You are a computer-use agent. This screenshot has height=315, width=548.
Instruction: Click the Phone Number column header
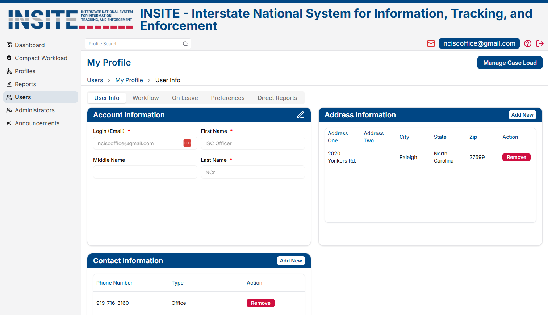click(x=114, y=283)
